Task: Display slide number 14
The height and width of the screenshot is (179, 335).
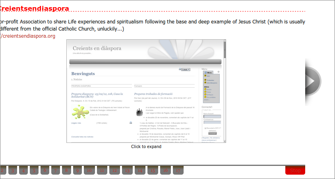Action: pyautogui.click(x=139, y=171)
